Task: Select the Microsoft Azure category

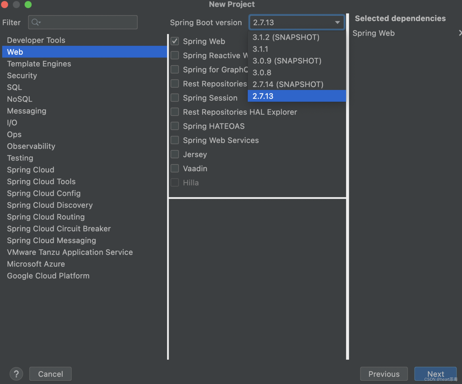Action: coord(84,264)
